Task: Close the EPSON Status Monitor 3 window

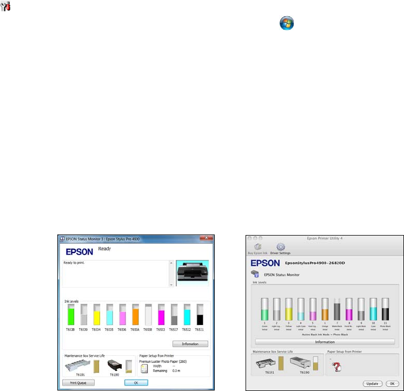Action: 206,238
